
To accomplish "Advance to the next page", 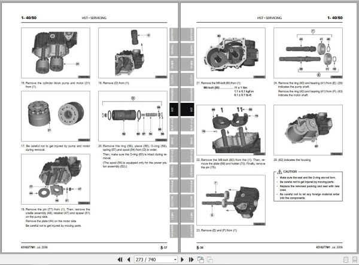I will pyautogui.click(x=182, y=260).
